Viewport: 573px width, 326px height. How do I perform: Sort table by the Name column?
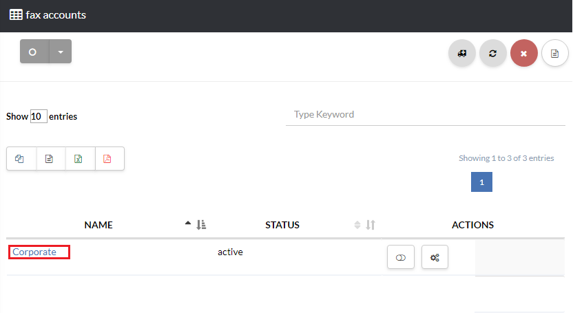[98, 225]
